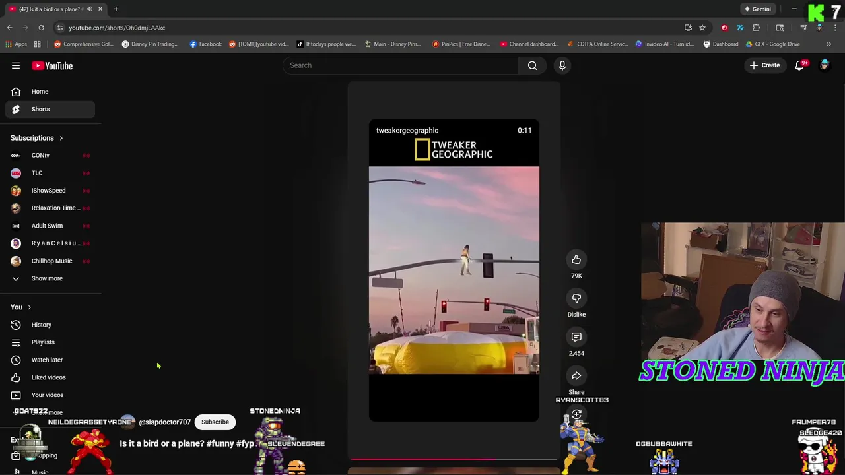845x475 pixels.
Task: Open the Gemini button
Action: pos(757,9)
